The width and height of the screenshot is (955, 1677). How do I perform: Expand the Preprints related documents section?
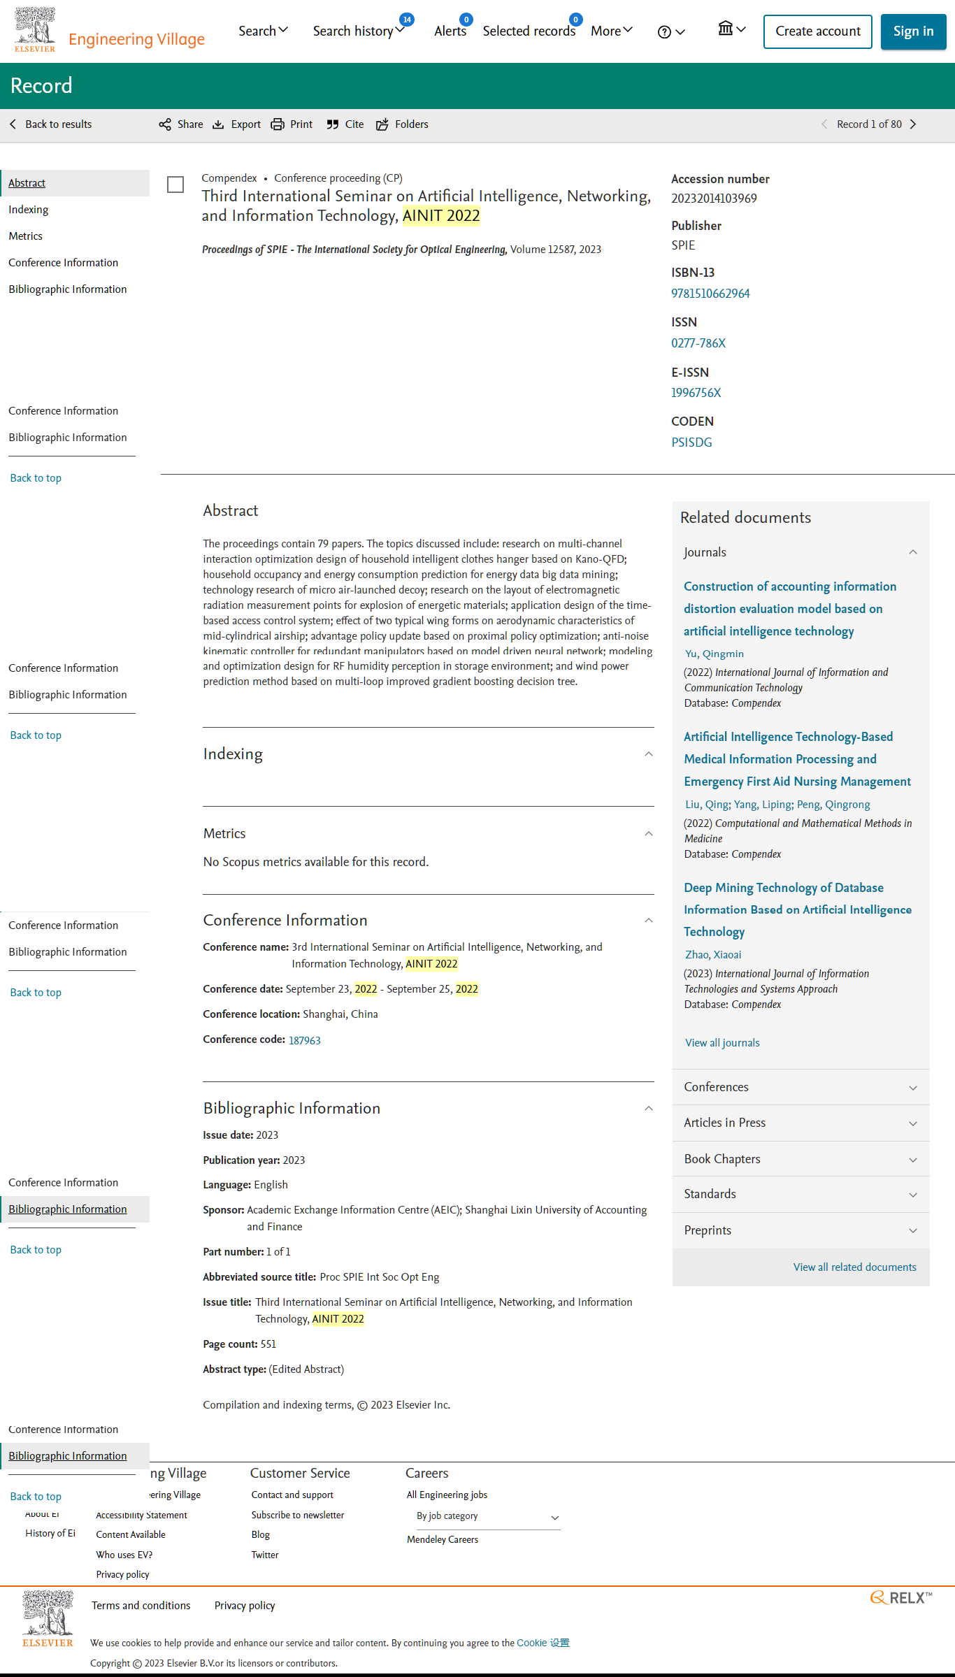coord(800,1230)
